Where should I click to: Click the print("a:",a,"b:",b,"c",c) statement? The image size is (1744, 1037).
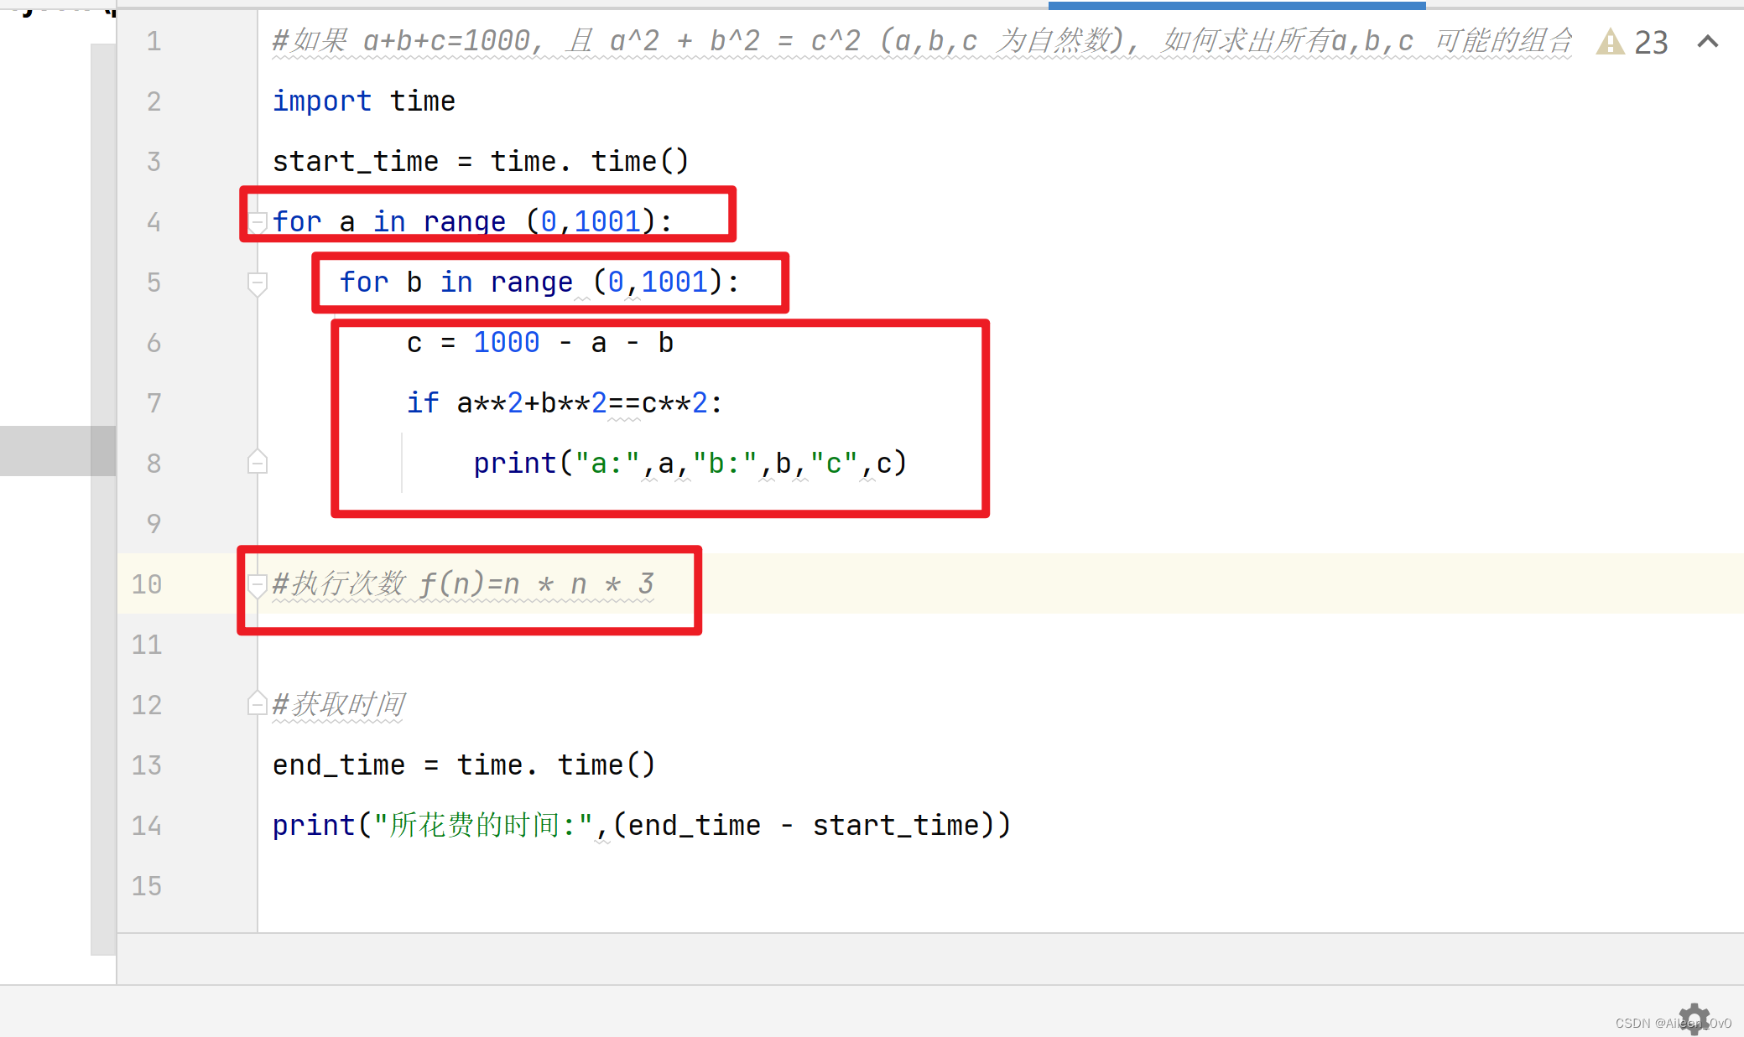click(690, 464)
